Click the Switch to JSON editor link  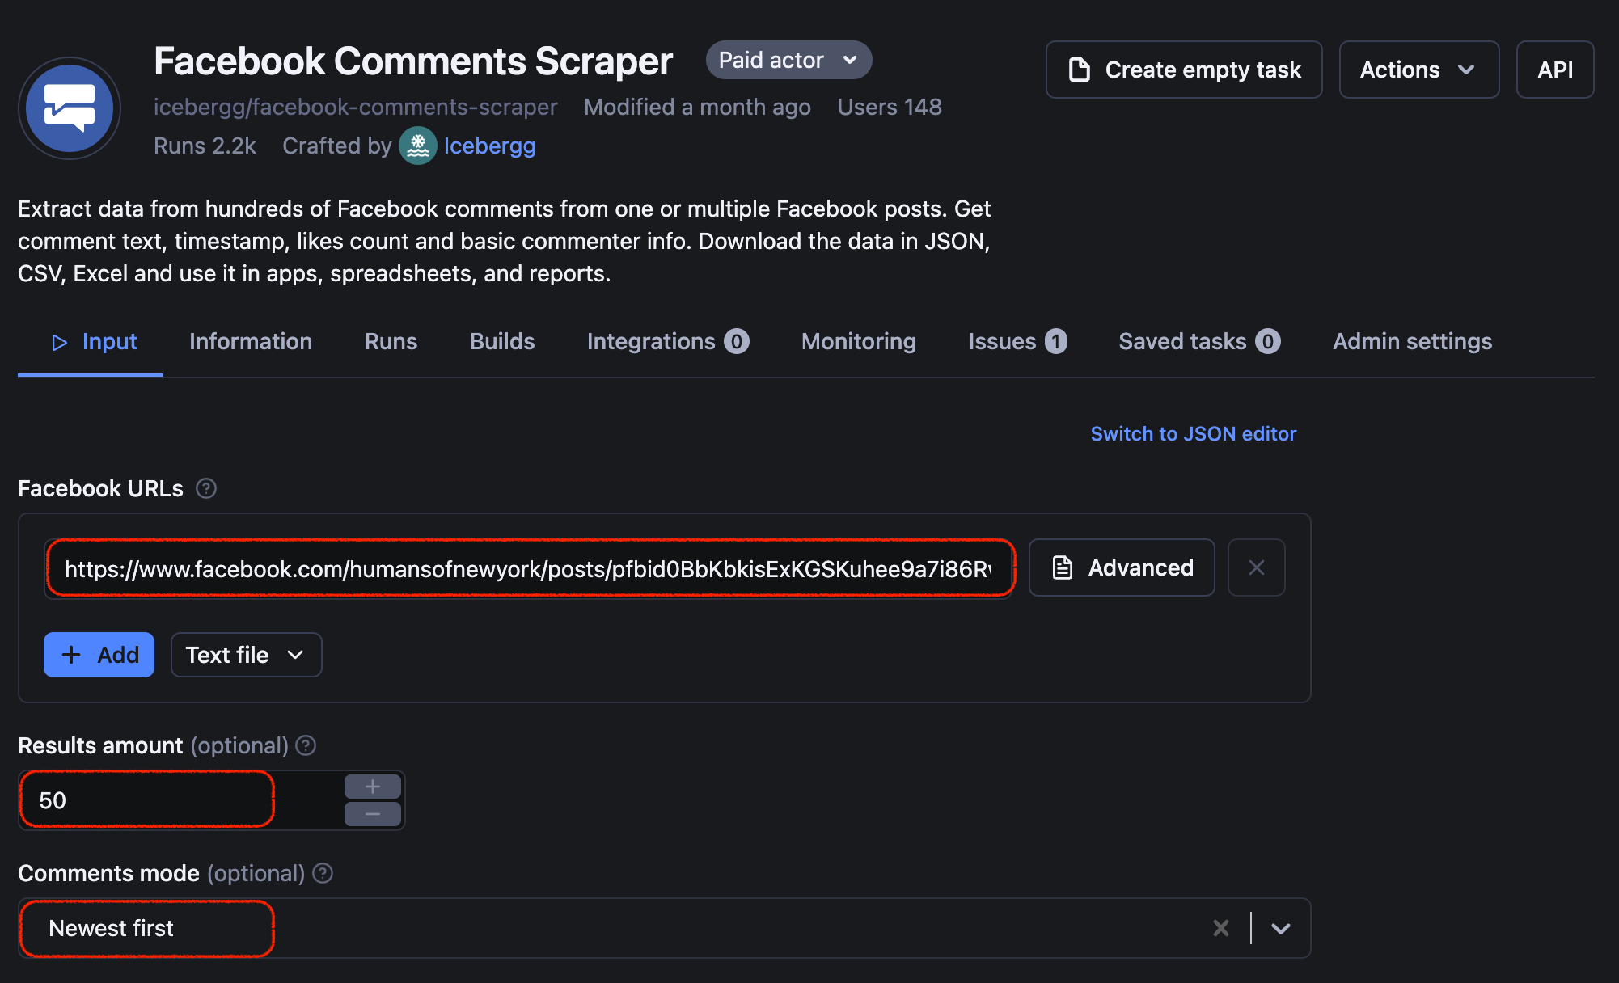click(x=1193, y=433)
